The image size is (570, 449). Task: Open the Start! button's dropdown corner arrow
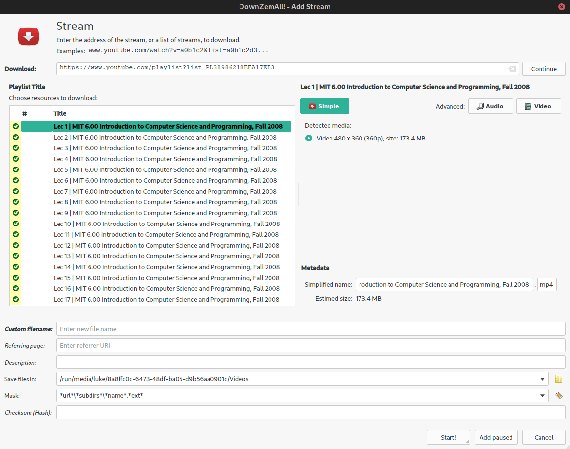click(x=467, y=441)
